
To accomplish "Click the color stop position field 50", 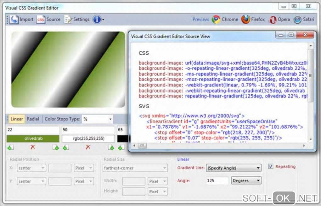I will click(x=88, y=130).
